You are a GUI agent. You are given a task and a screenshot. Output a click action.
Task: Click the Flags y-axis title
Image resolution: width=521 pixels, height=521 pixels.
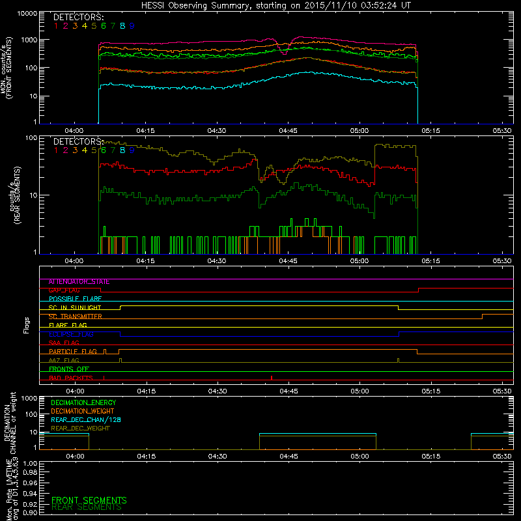(x=27, y=325)
